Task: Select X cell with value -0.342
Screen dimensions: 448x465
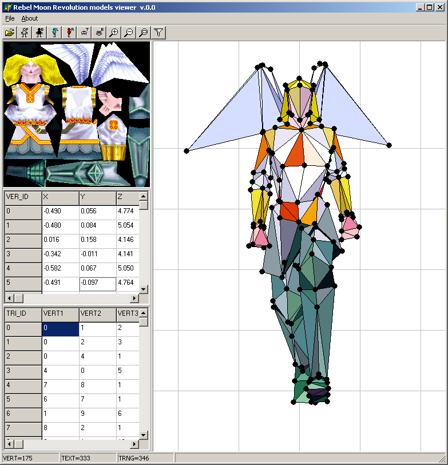Action: (x=61, y=255)
